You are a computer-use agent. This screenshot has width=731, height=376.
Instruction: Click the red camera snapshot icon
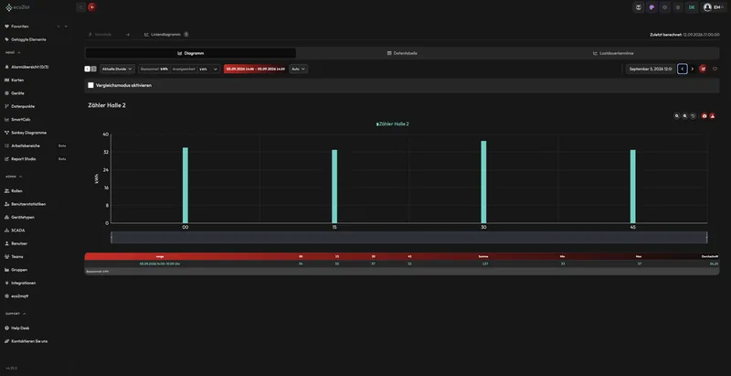705,115
